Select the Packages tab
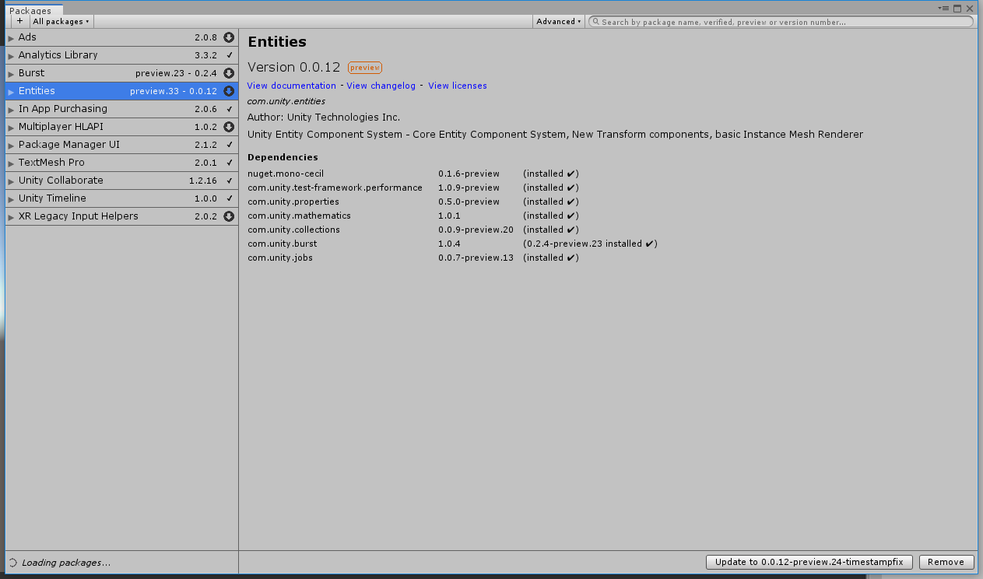Screen dimensions: 983x579 (32, 10)
